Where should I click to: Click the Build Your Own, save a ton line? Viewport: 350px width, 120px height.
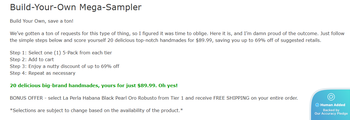click(x=42, y=21)
